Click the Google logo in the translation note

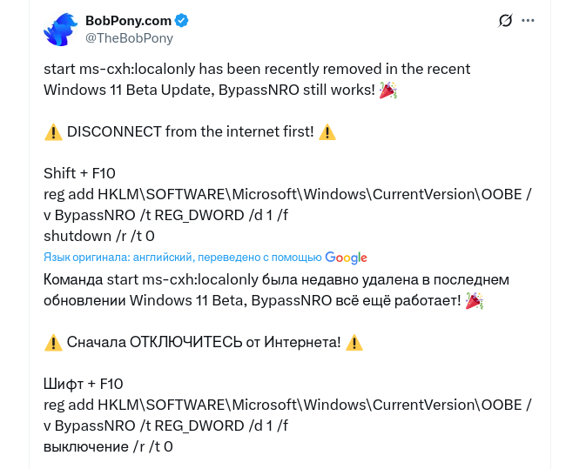point(346,258)
